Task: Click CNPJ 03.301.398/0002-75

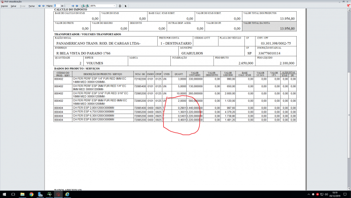Action: (x=276, y=43)
